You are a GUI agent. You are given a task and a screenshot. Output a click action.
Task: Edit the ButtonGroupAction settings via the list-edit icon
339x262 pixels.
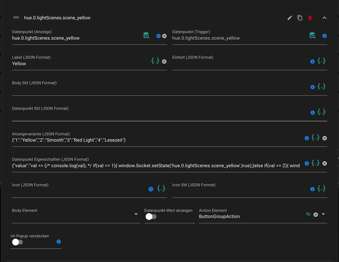coord(308,214)
